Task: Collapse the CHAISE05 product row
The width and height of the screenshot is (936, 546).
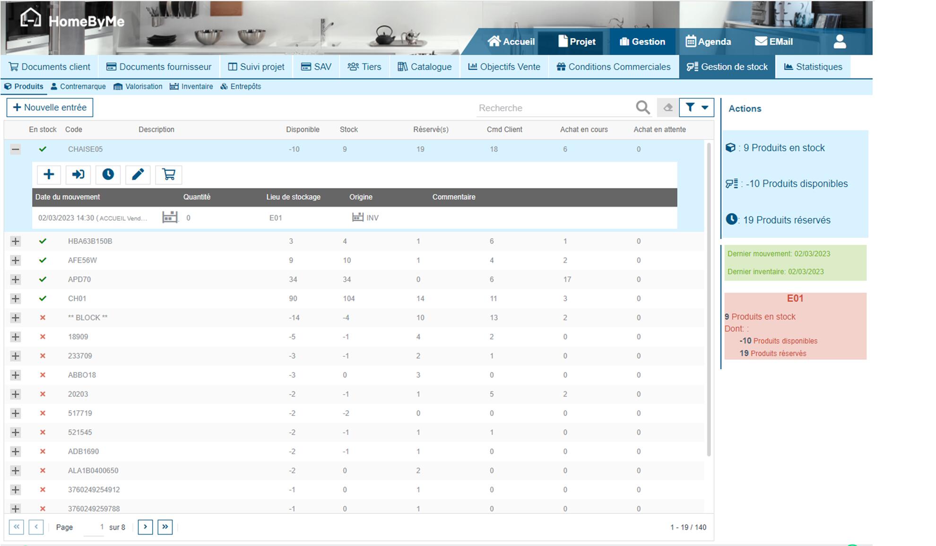Action: (16, 149)
